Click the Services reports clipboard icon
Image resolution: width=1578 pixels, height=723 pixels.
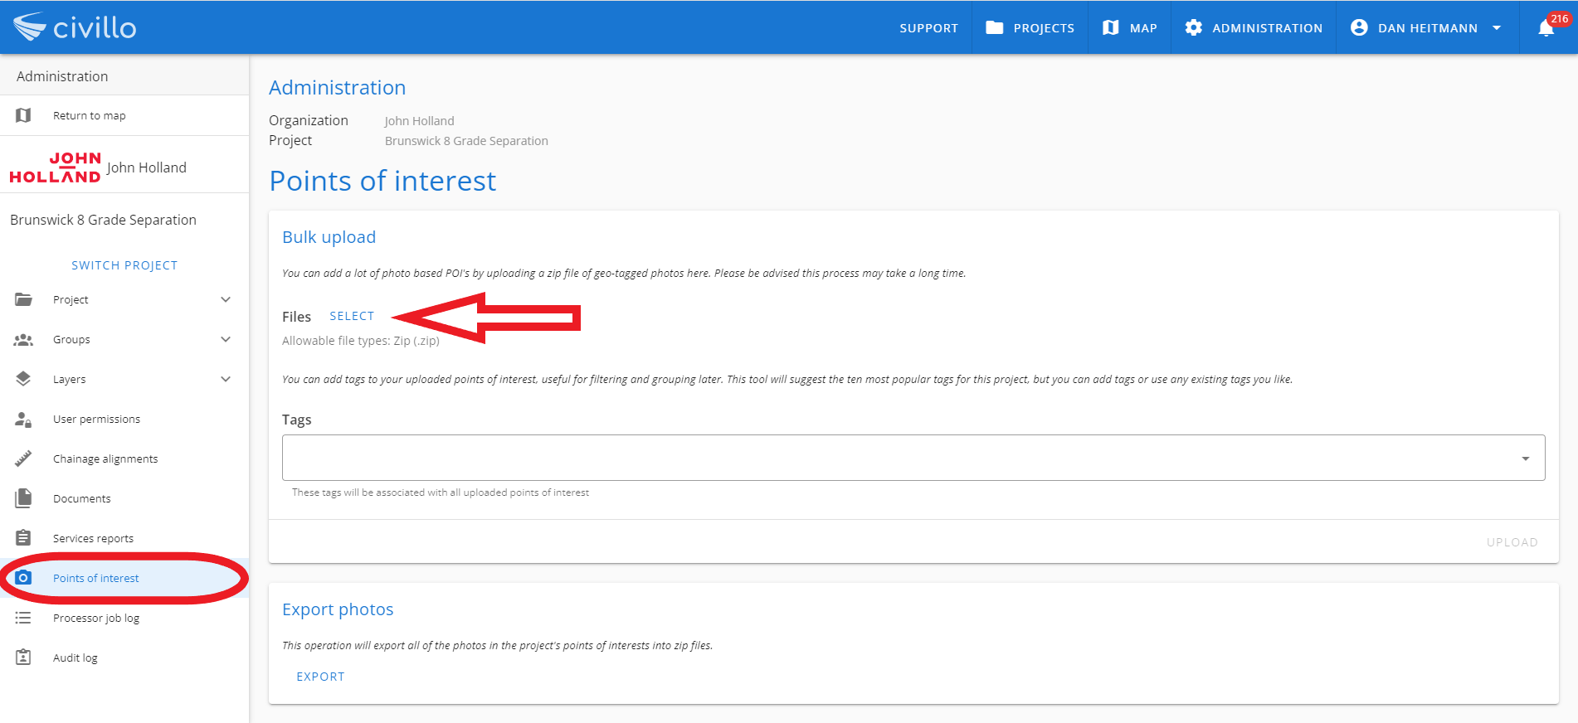tap(23, 538)
